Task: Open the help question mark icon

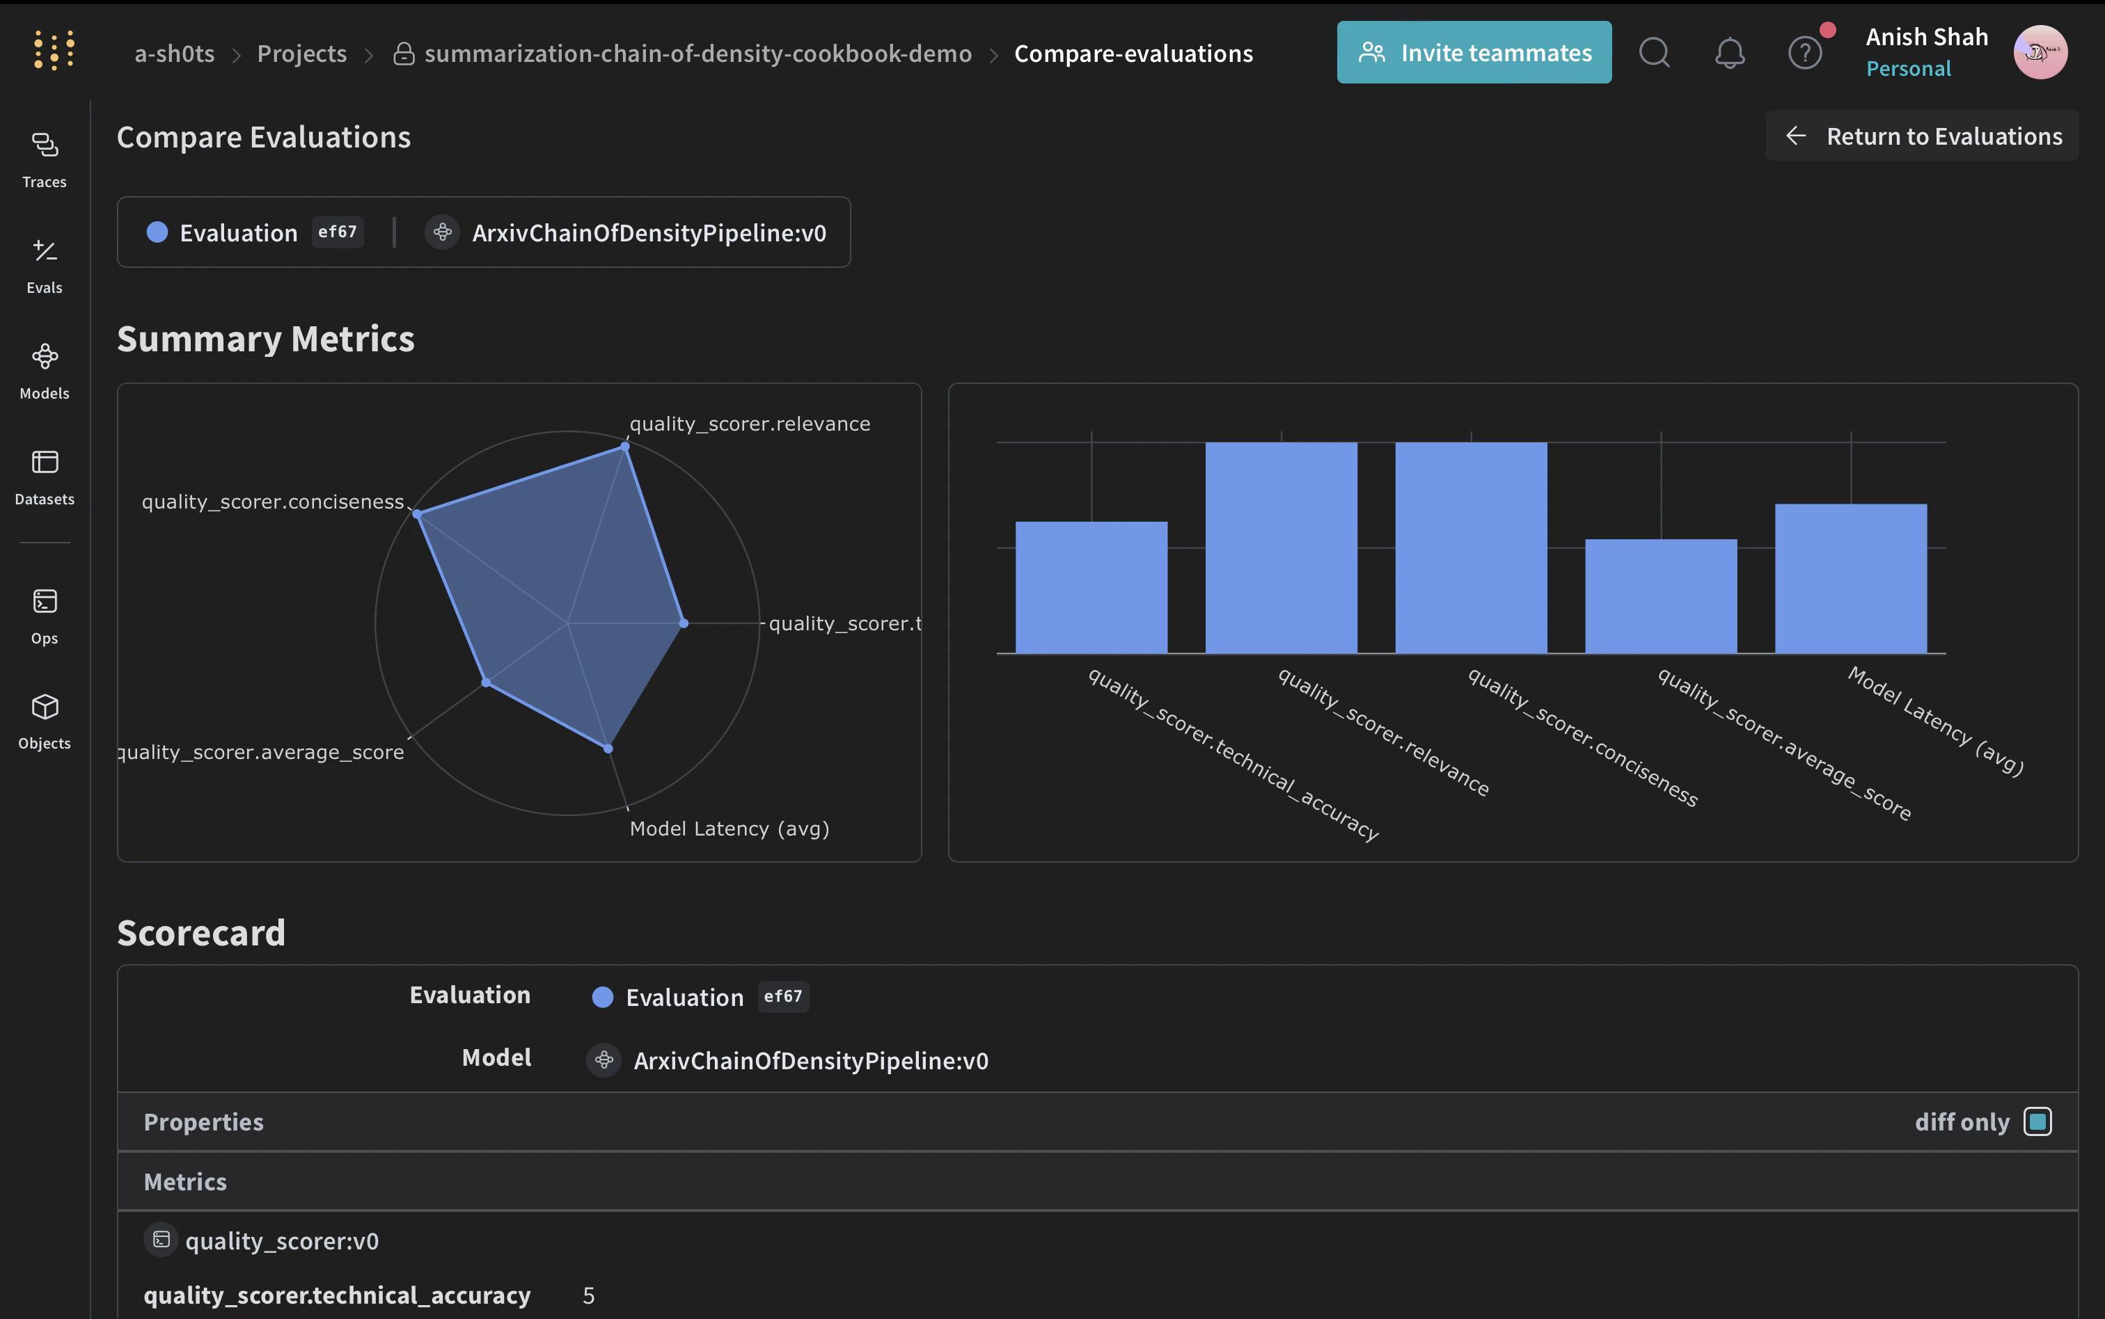Action: tap(1803, 52)
